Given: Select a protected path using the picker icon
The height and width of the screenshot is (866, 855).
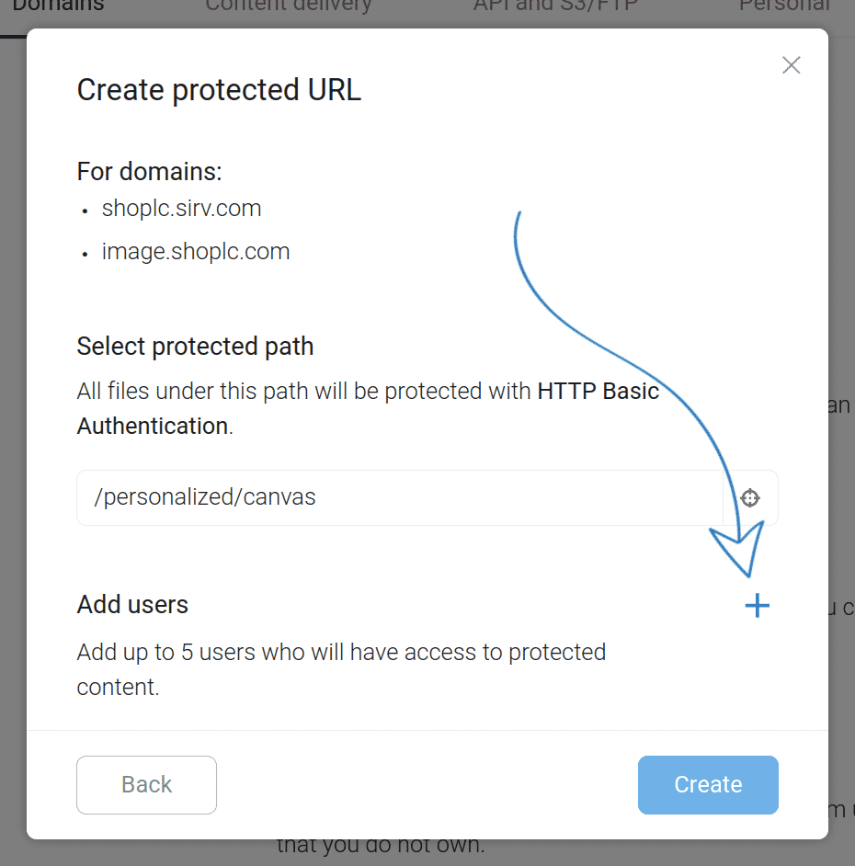Looking at the screenshot, I should pos(749,497).
